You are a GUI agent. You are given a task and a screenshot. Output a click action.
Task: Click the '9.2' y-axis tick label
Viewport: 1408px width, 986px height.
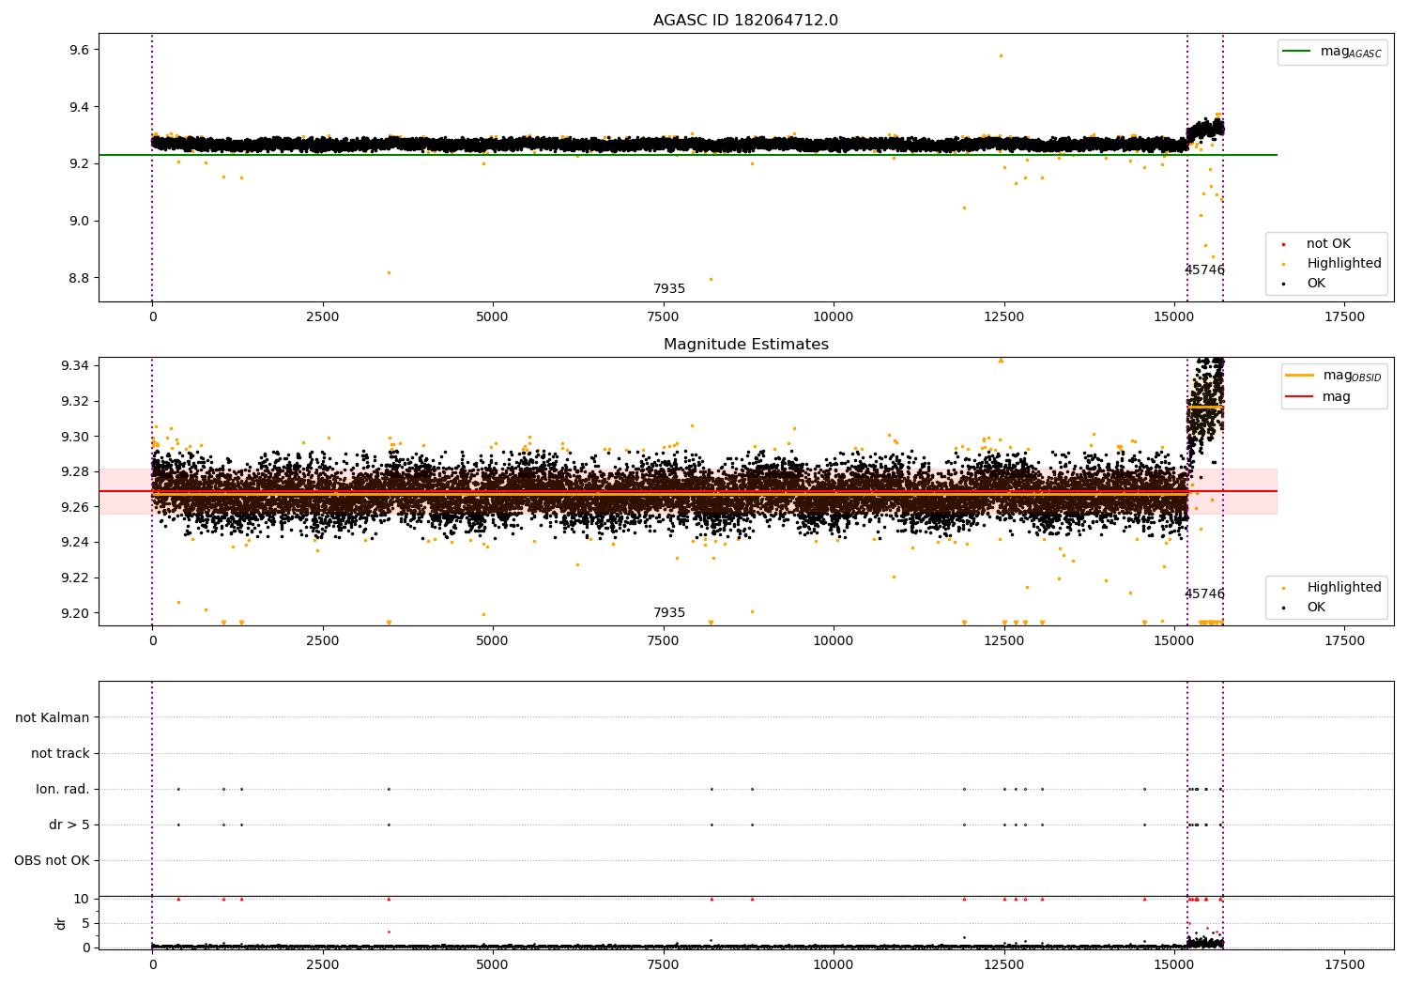point(79,164)
